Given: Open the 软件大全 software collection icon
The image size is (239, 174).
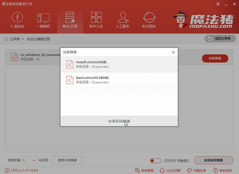Looking at the screenshot, I should click(x=96, y=20).
